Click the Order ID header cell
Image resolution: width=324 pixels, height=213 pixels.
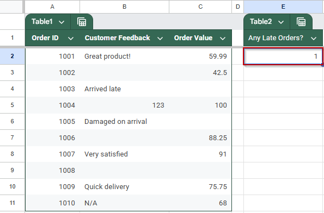52,38
